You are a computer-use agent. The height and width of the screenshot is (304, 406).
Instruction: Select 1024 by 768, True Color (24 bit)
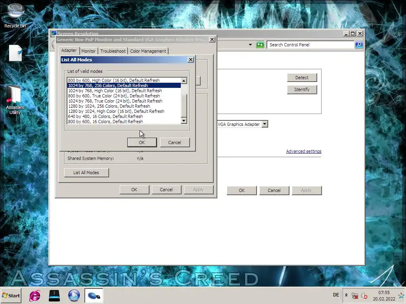tap(124, 101)
